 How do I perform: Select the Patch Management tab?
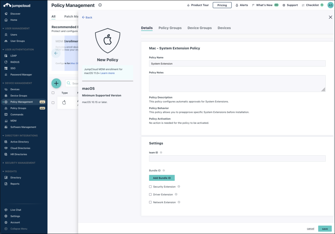point(71,16)
